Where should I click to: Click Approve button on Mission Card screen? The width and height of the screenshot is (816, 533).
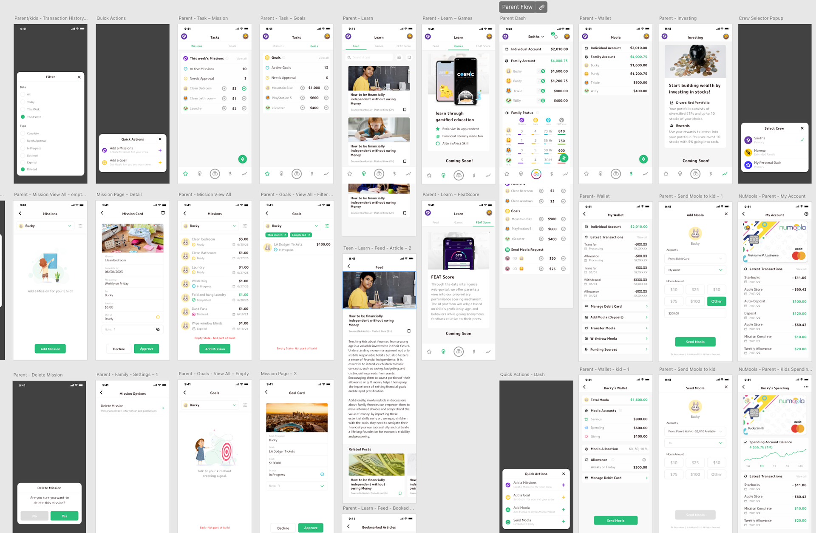(147, 349)
